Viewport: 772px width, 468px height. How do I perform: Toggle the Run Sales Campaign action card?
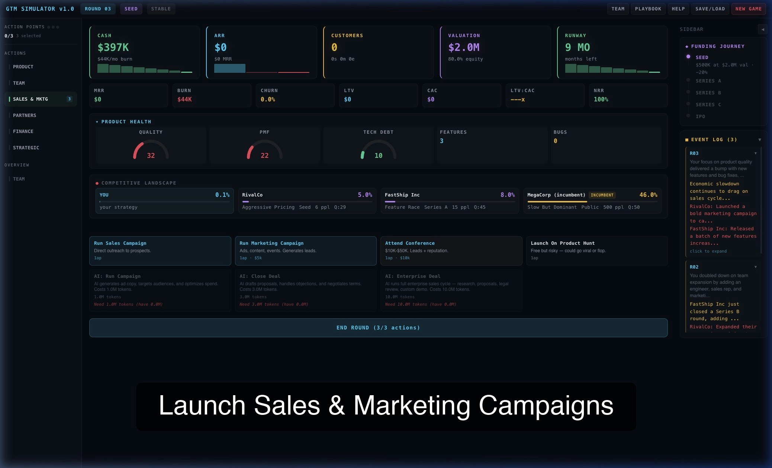pyautogui.click(x=160, y=250)
